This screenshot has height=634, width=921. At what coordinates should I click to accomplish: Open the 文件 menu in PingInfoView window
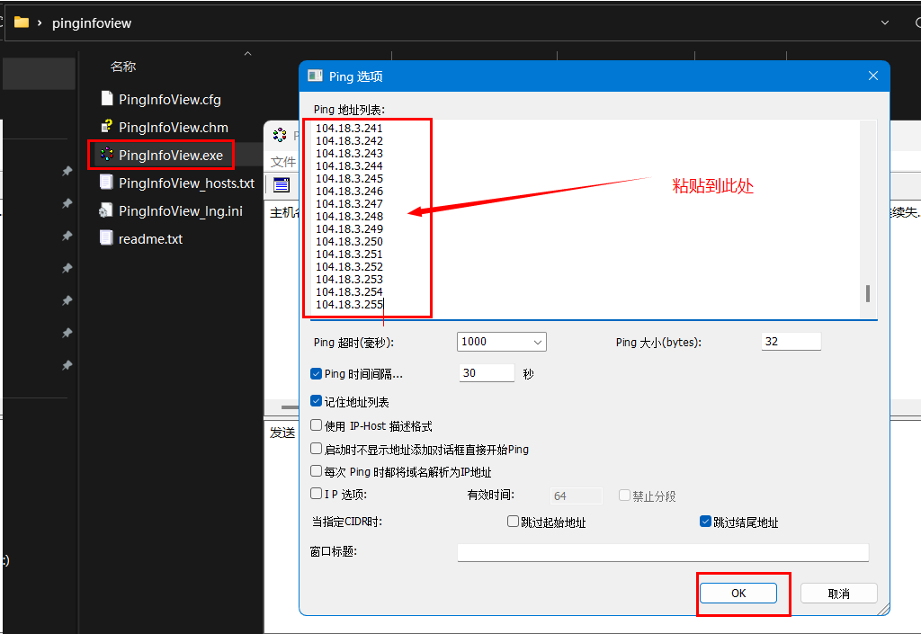coord(282,162)
